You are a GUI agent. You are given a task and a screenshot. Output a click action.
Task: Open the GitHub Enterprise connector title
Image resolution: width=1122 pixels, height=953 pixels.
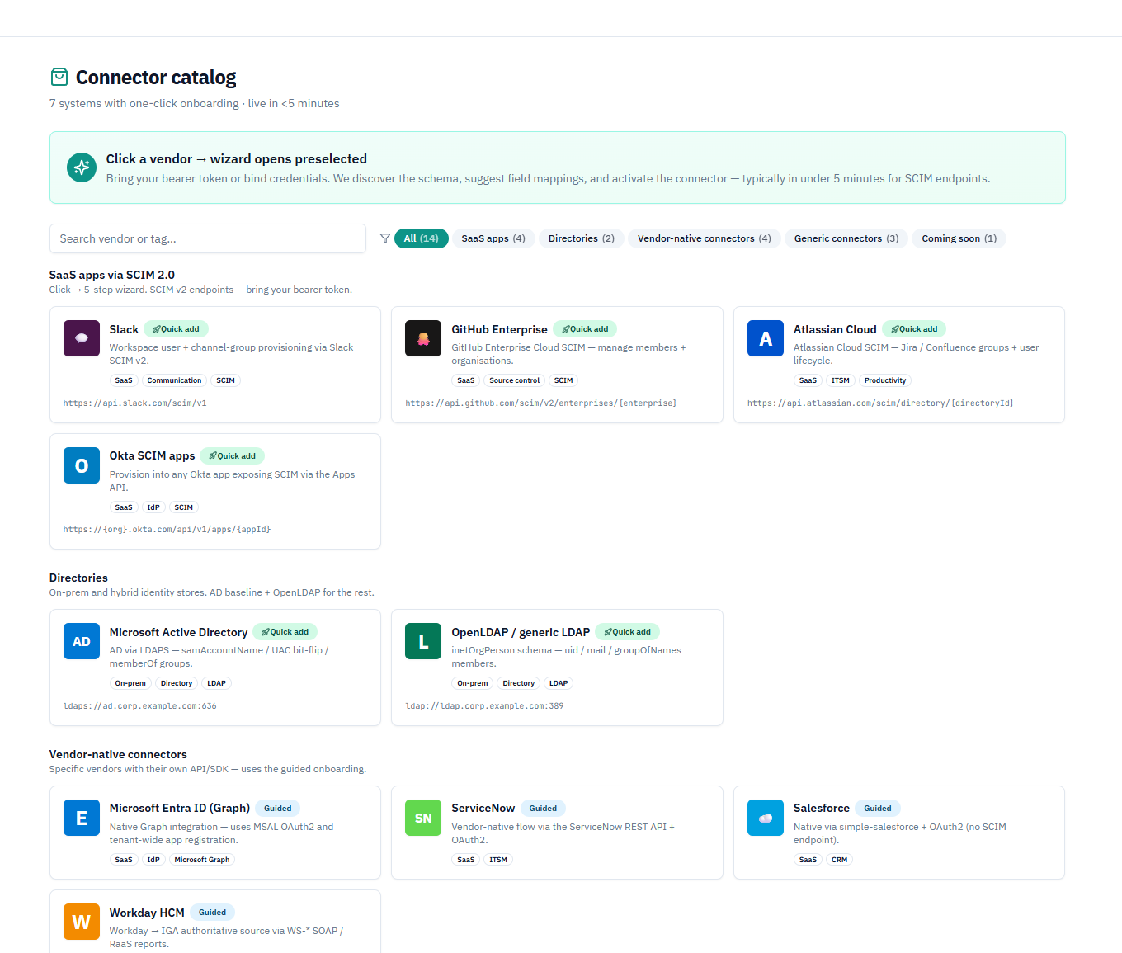click(x=499, y=329)
